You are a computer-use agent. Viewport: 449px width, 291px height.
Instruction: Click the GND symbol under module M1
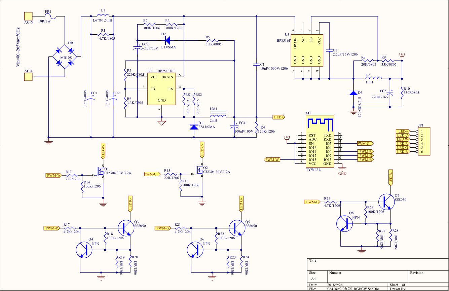click(x=342, y=169)
